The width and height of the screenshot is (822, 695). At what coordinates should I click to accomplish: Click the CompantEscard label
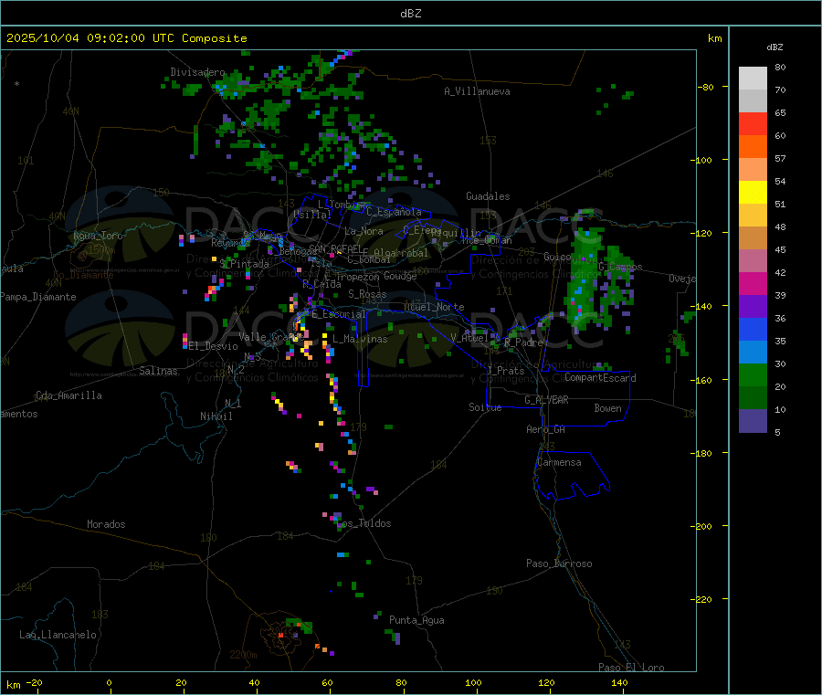point(600,378)
